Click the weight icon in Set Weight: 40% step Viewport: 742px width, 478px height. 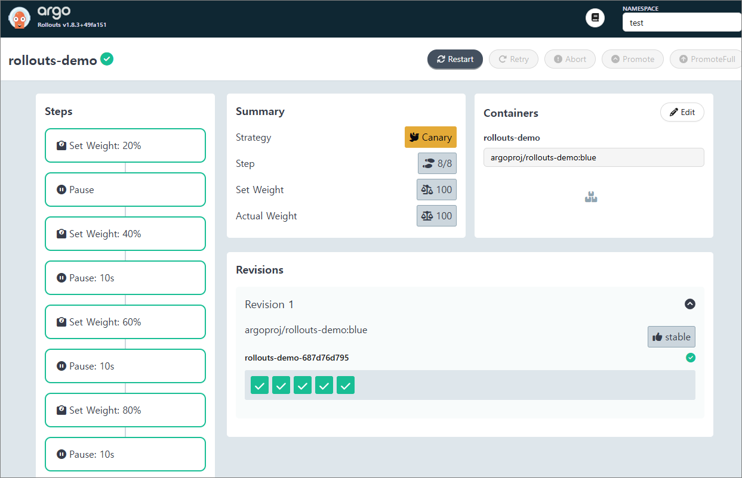tap(61, 234)
